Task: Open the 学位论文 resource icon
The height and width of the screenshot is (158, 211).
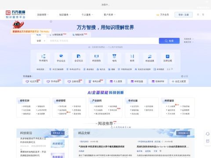Action: pos(61,58)
